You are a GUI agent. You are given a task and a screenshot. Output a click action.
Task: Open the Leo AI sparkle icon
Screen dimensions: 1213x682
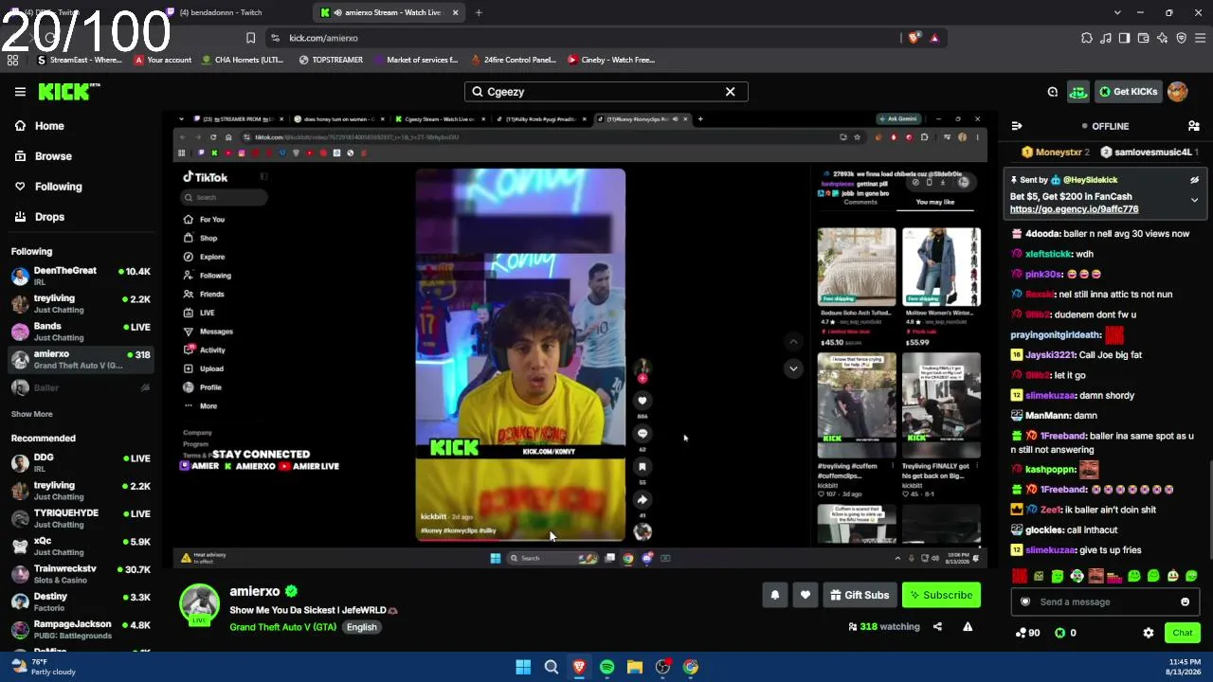[1162, 38]
